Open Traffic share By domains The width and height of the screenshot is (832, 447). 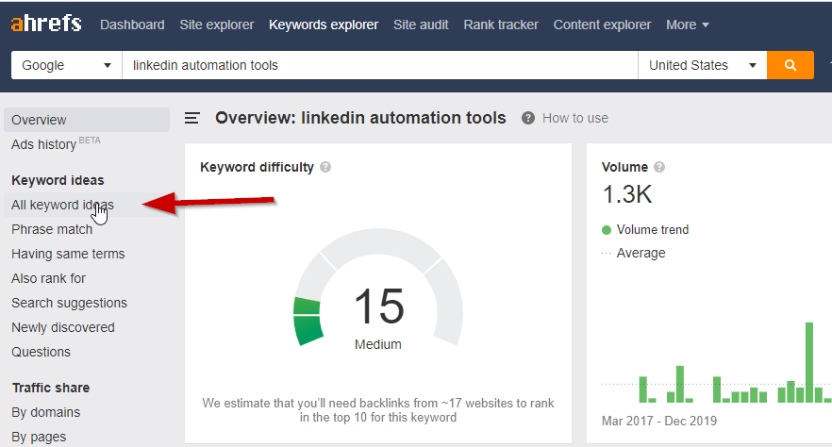45,412
